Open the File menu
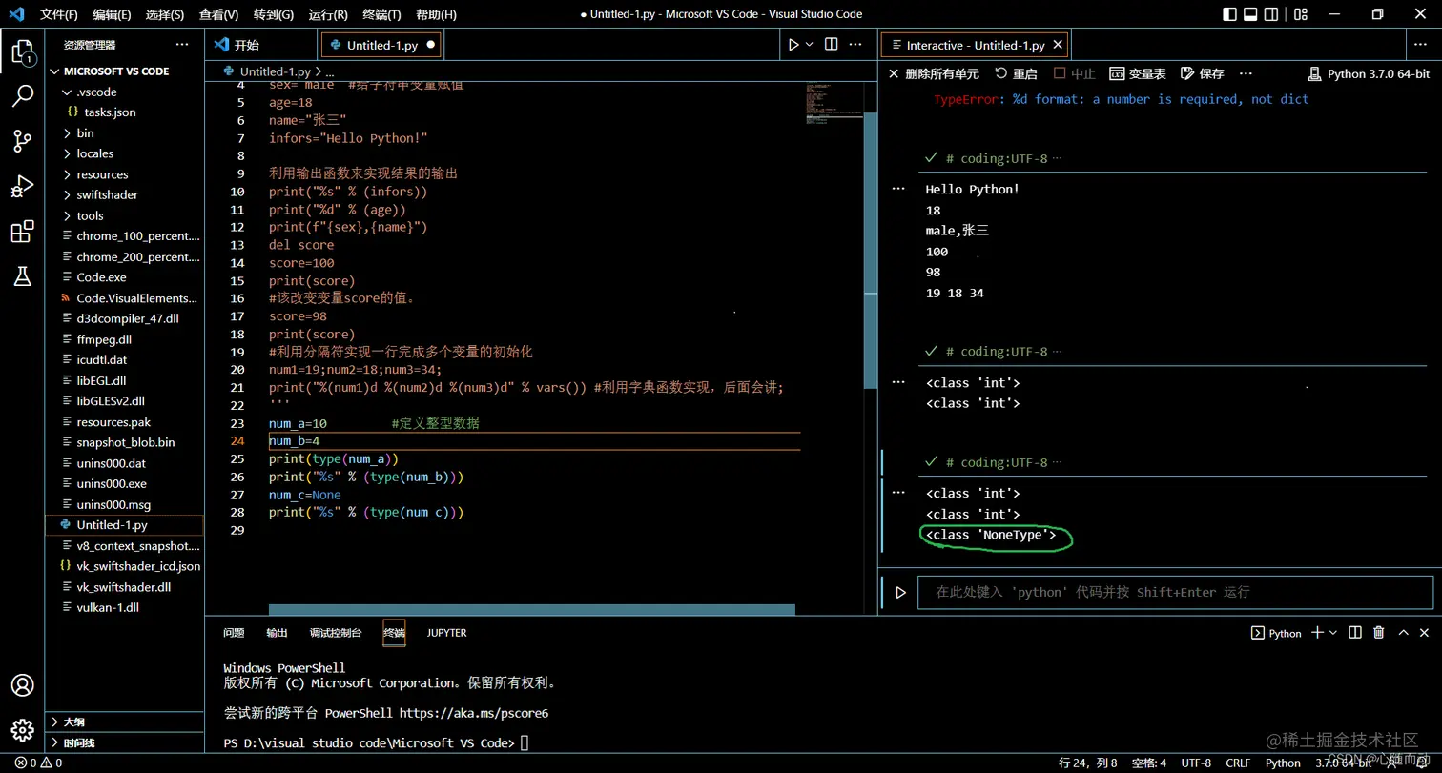The image size is (1442, 773). point(59,14)
